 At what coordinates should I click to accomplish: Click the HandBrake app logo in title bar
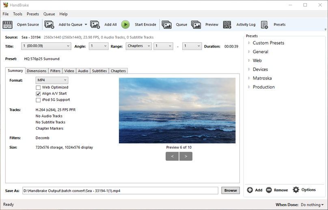pyautogui.click(x=5, y=5)
